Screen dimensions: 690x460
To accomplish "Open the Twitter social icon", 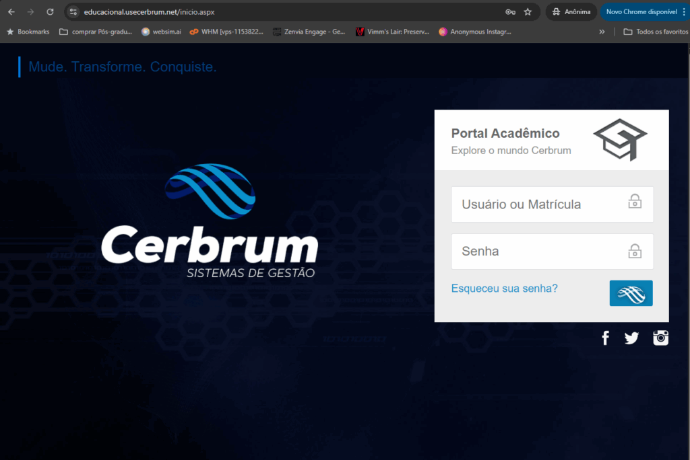I will pyautogui.click(x=631, y=338).
